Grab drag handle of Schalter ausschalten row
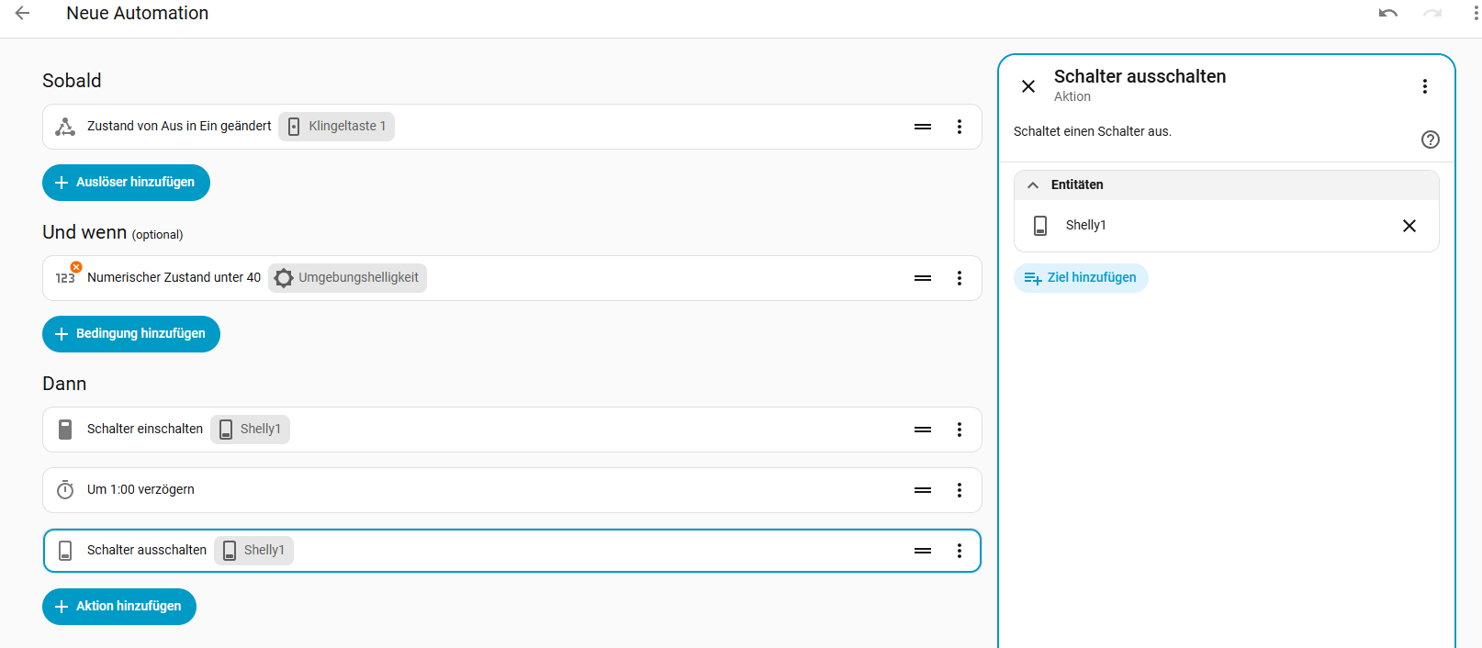Image resolution: width=1482 pixels, height=648 pixels. pos(923,551)
